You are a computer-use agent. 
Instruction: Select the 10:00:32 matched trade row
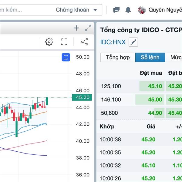[x=139, y=166]
